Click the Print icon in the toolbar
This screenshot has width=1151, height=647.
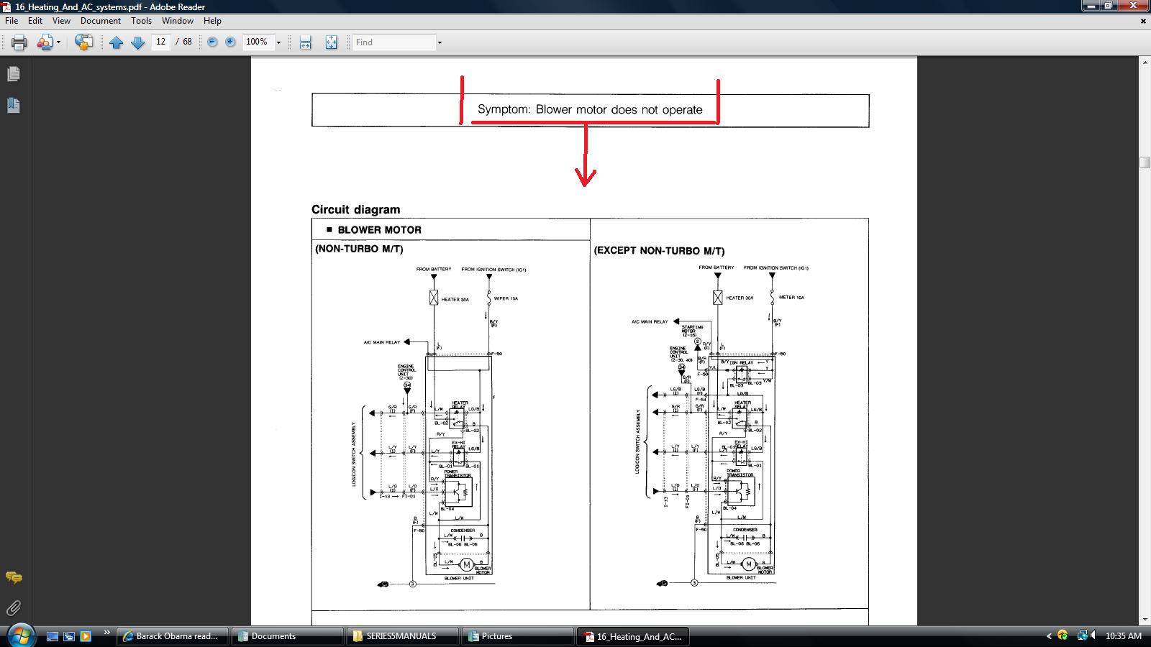[x=19, y=42]
